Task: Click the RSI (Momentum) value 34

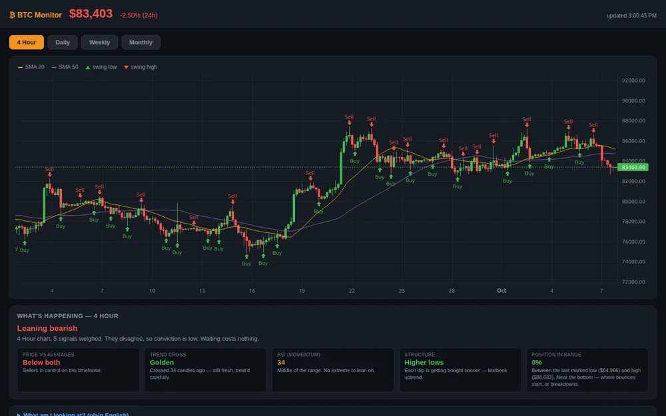Action: tap(281, 363)
